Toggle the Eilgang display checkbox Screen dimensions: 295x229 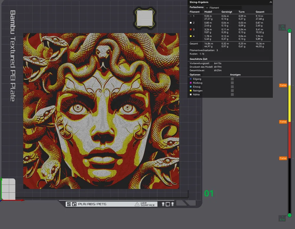(x=232, y=79)
